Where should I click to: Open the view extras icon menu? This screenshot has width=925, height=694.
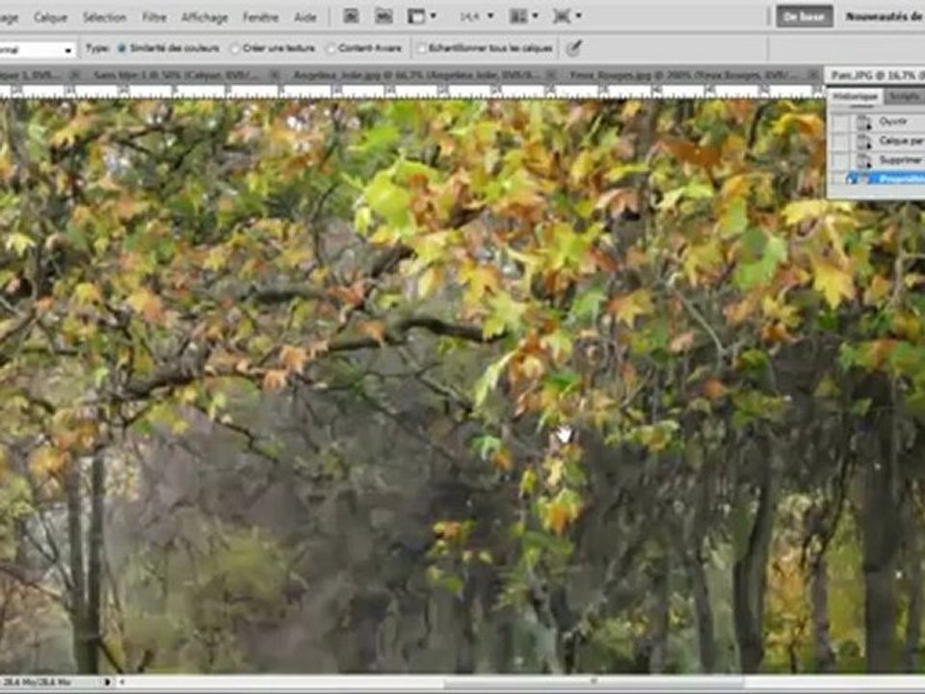point(416,16)
